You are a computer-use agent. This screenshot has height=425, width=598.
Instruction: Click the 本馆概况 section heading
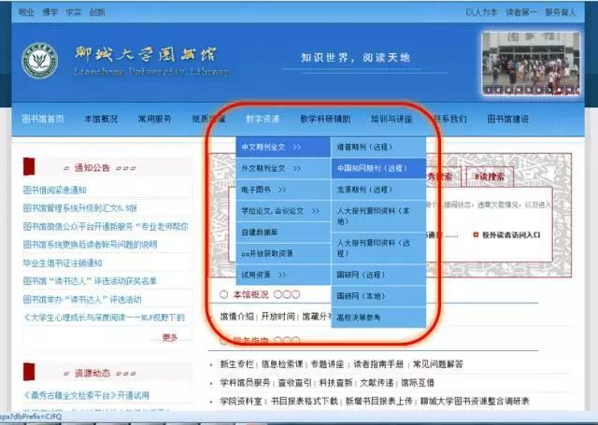251,294
